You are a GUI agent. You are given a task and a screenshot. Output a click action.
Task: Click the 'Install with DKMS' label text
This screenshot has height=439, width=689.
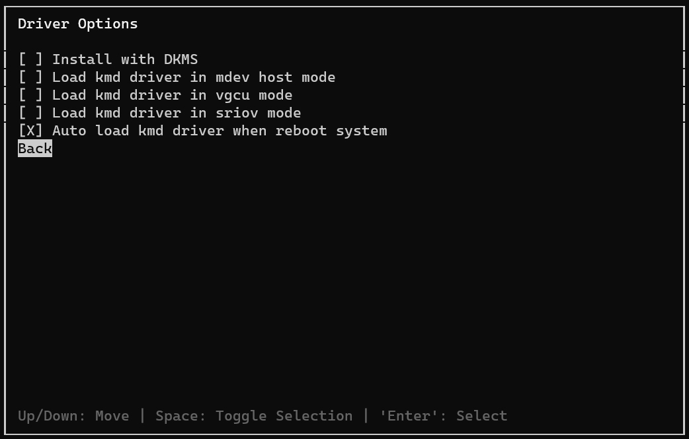pos(125,59)
